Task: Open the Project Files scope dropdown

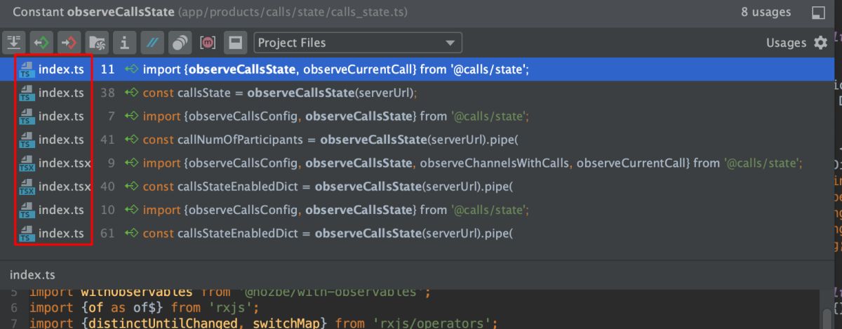Action: pyautogui.click(x=358, y=43)
